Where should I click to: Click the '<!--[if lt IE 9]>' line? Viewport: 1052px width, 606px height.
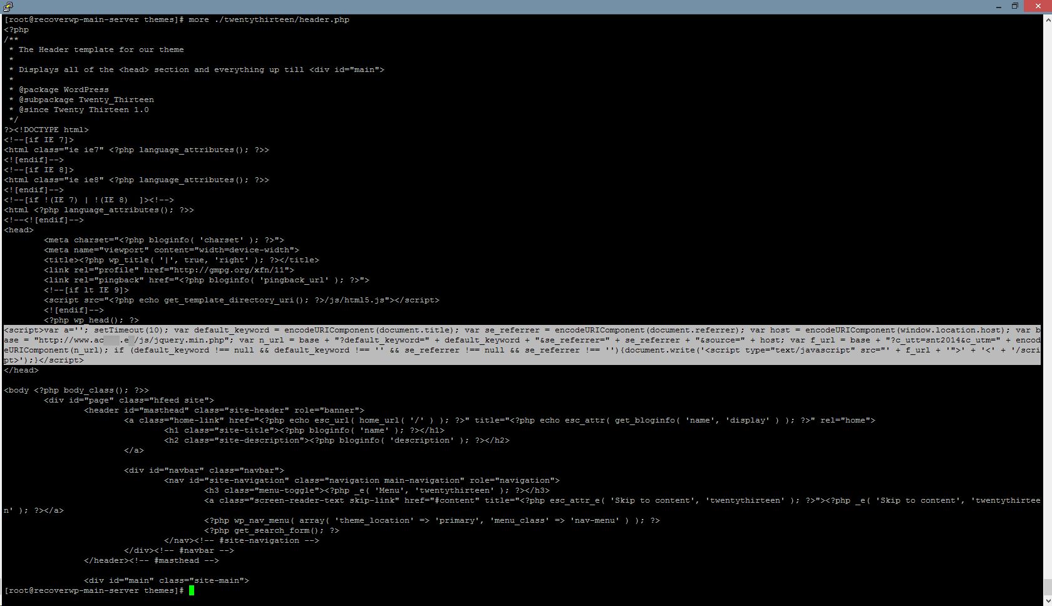coord(86,290)
